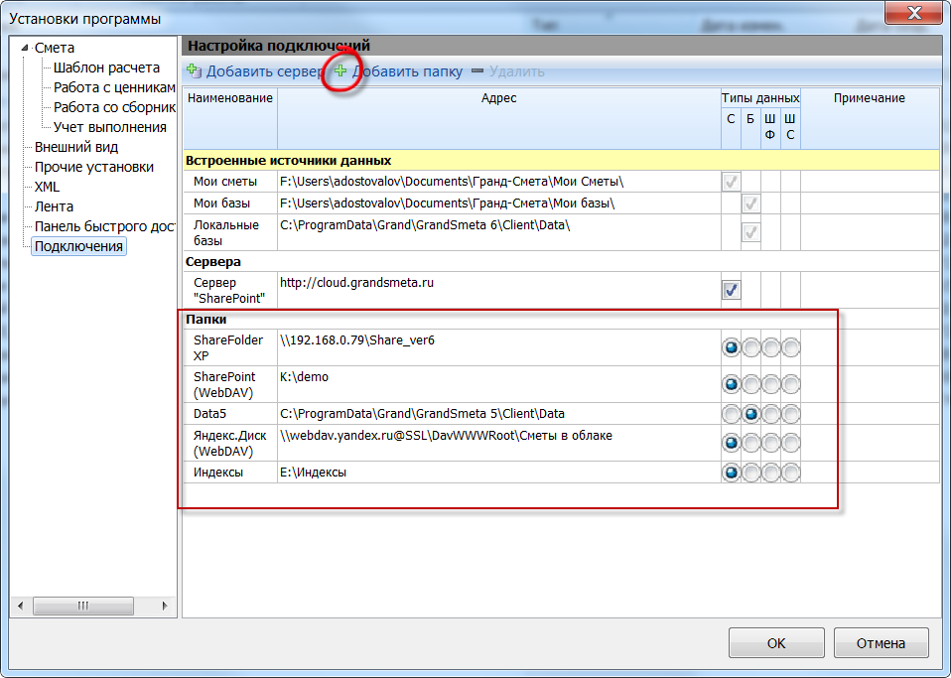Select С radio for Индексы folder
Image resolution: width=951 pixels, height=678 pixels.
pos(731,473)
